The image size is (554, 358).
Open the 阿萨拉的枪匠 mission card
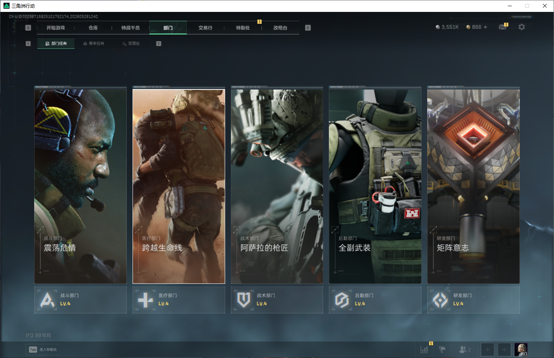click(277, 187)
